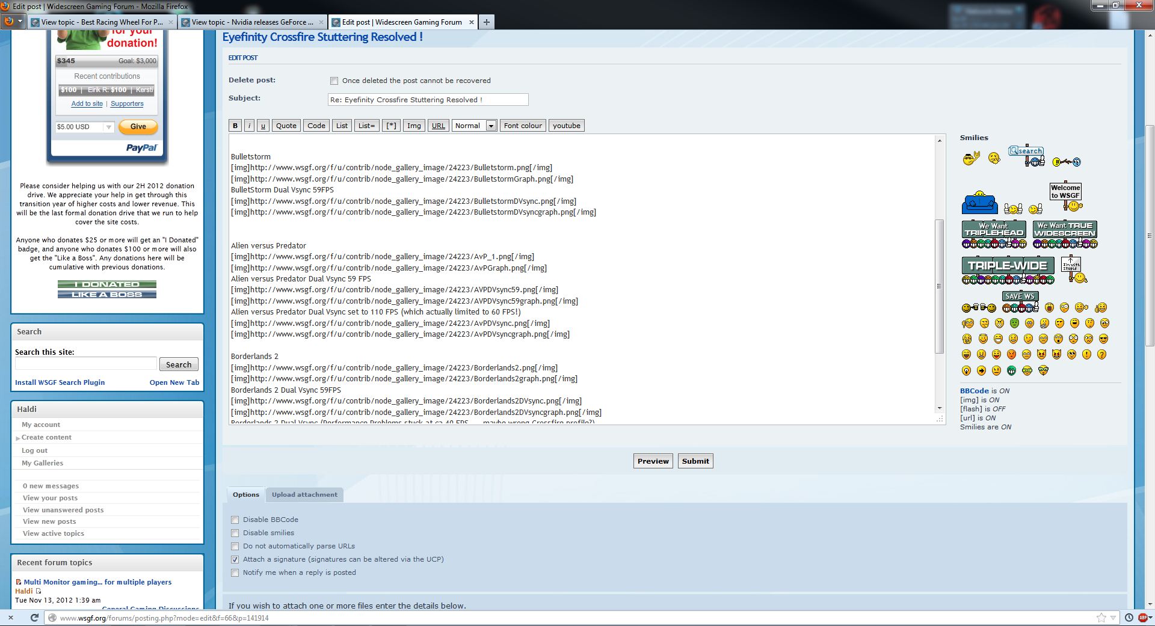Insert the blue couch smiley
Screen dimensions: 1155x626
tap(979, 203)
